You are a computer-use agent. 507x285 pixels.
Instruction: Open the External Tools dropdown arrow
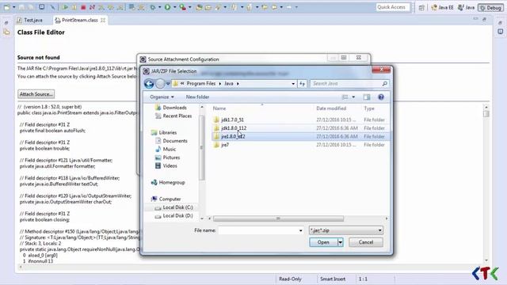[190, 7]
